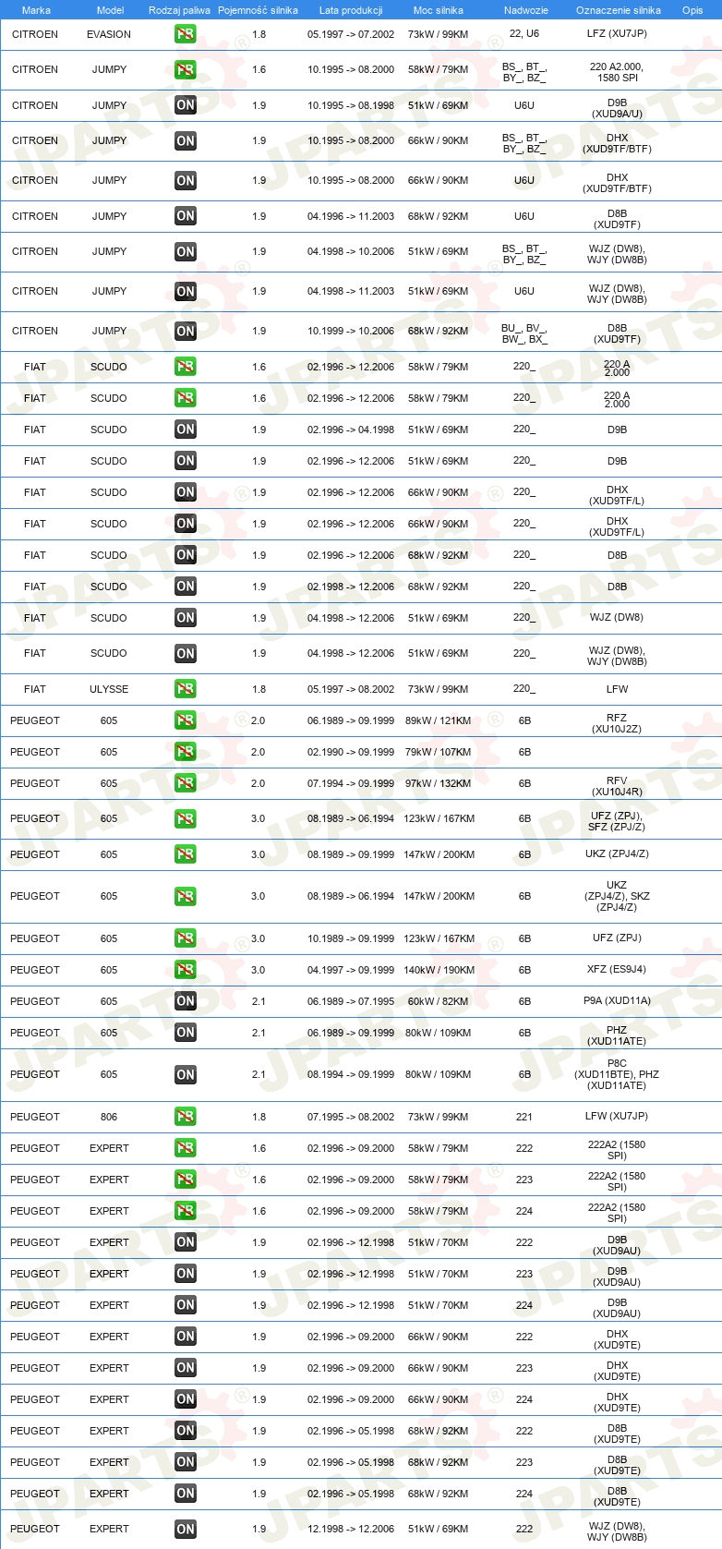722x1549 pixels.
Task: Click engine code UKZ (ZPJ4/Z), SKZ (ZPJ4/Z)
Action: pyautogui.click(x=617, y=896)
